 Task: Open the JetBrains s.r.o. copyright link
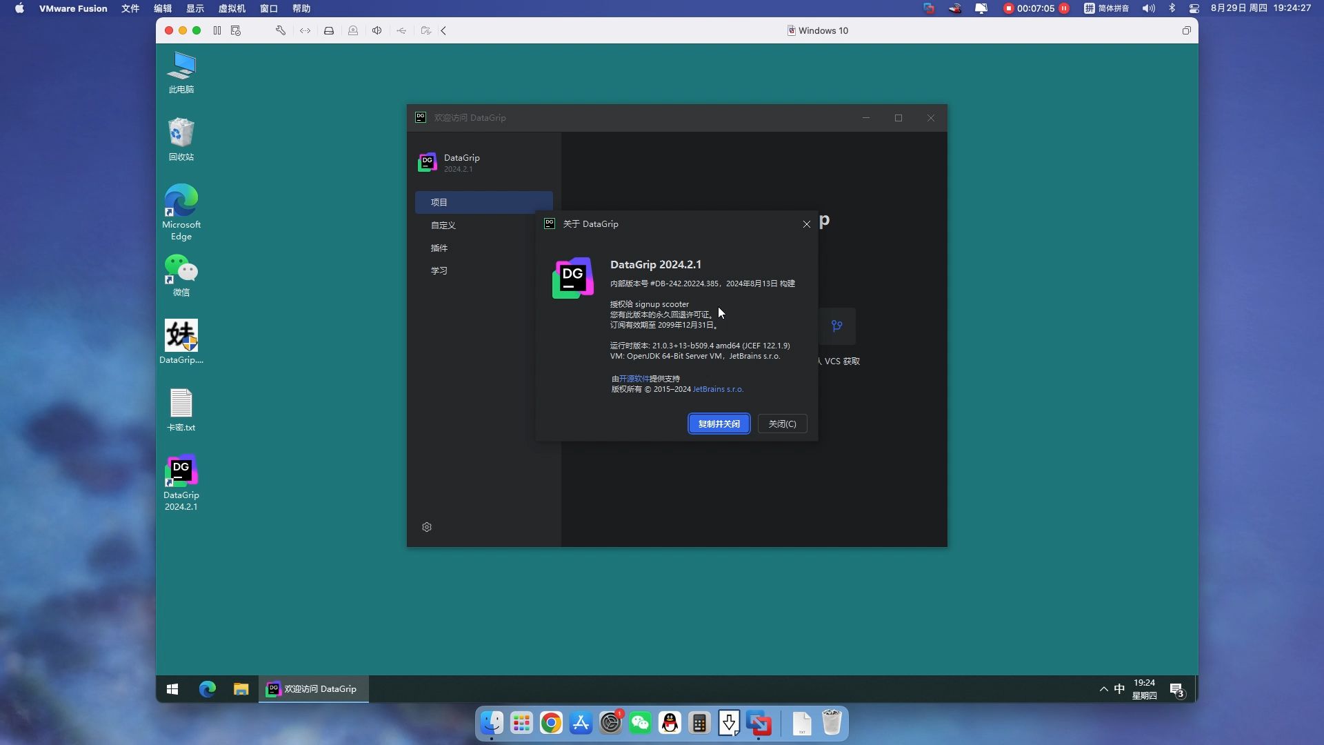[718, 389]
